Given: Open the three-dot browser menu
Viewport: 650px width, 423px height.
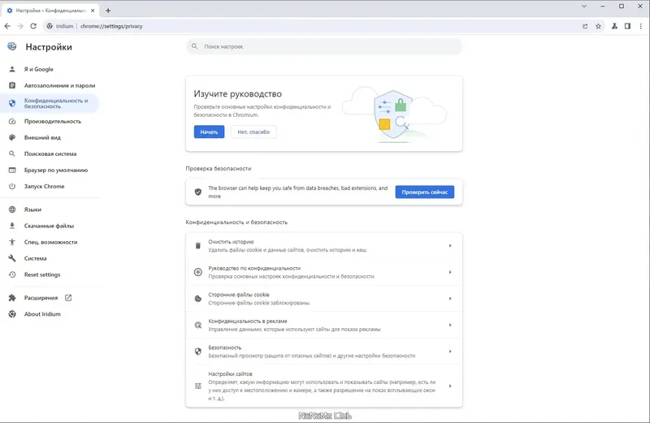Looking at the screenshot, I should coord(641,26).
